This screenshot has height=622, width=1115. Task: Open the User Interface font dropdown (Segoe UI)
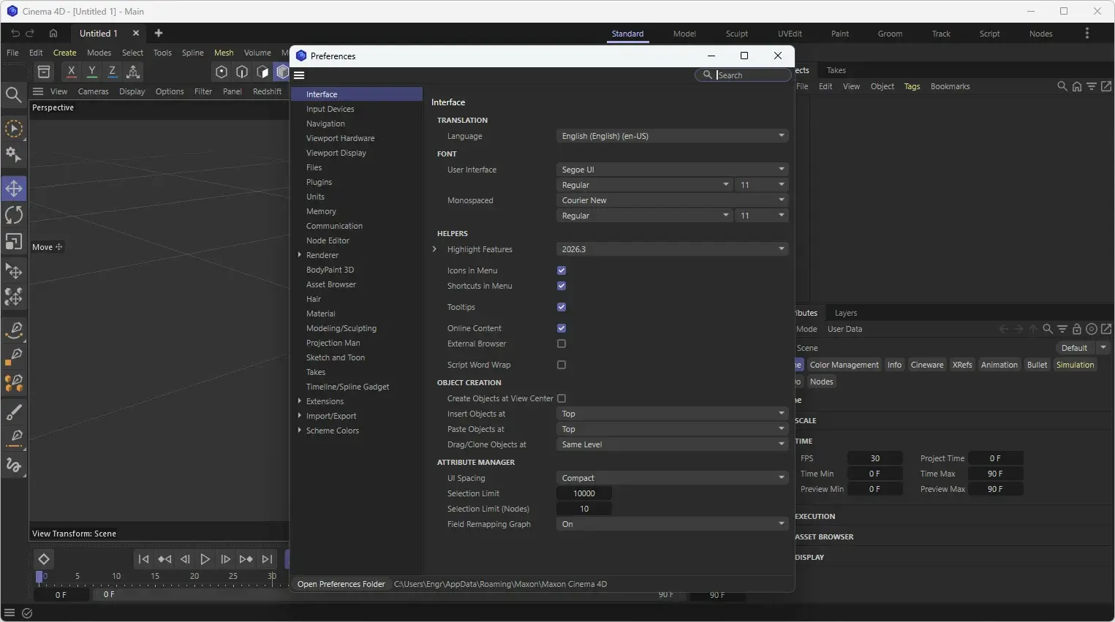click(672, 170)
